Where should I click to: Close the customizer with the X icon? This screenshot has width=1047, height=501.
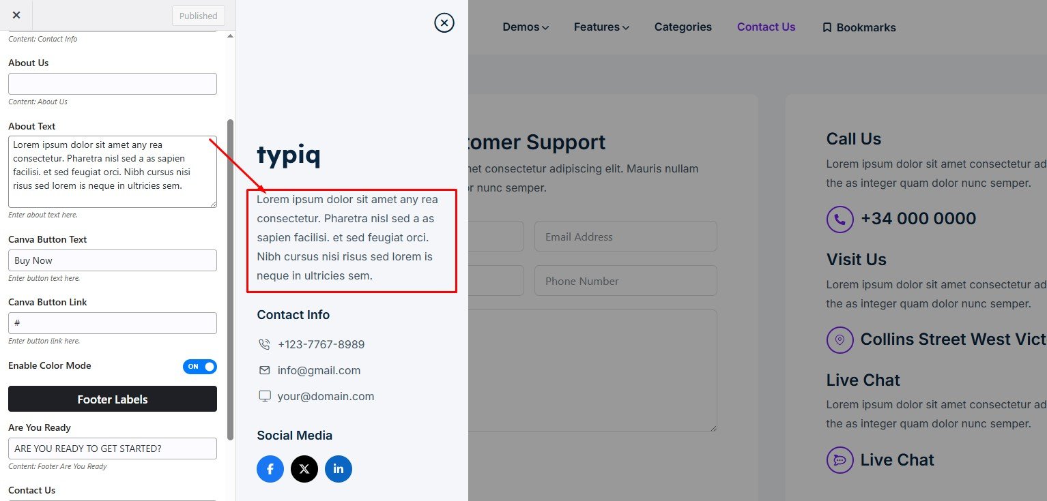point(16,15)
